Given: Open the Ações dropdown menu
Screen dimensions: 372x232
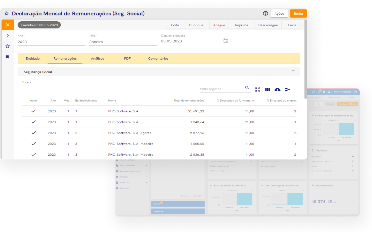Looking at the screenshot, I should click(x=279, y=14).
